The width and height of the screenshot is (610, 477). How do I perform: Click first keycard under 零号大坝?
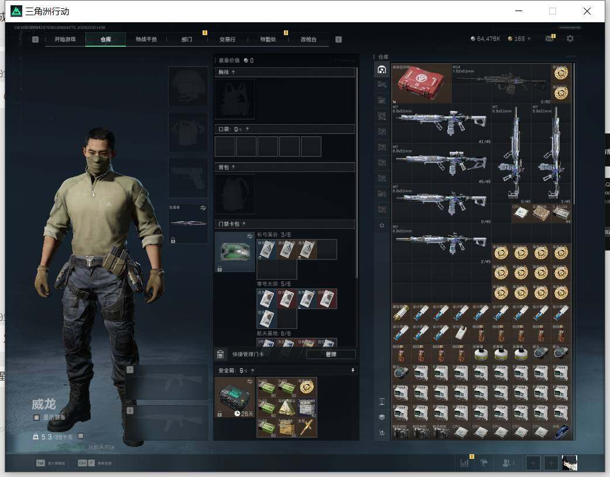(267, 299)
